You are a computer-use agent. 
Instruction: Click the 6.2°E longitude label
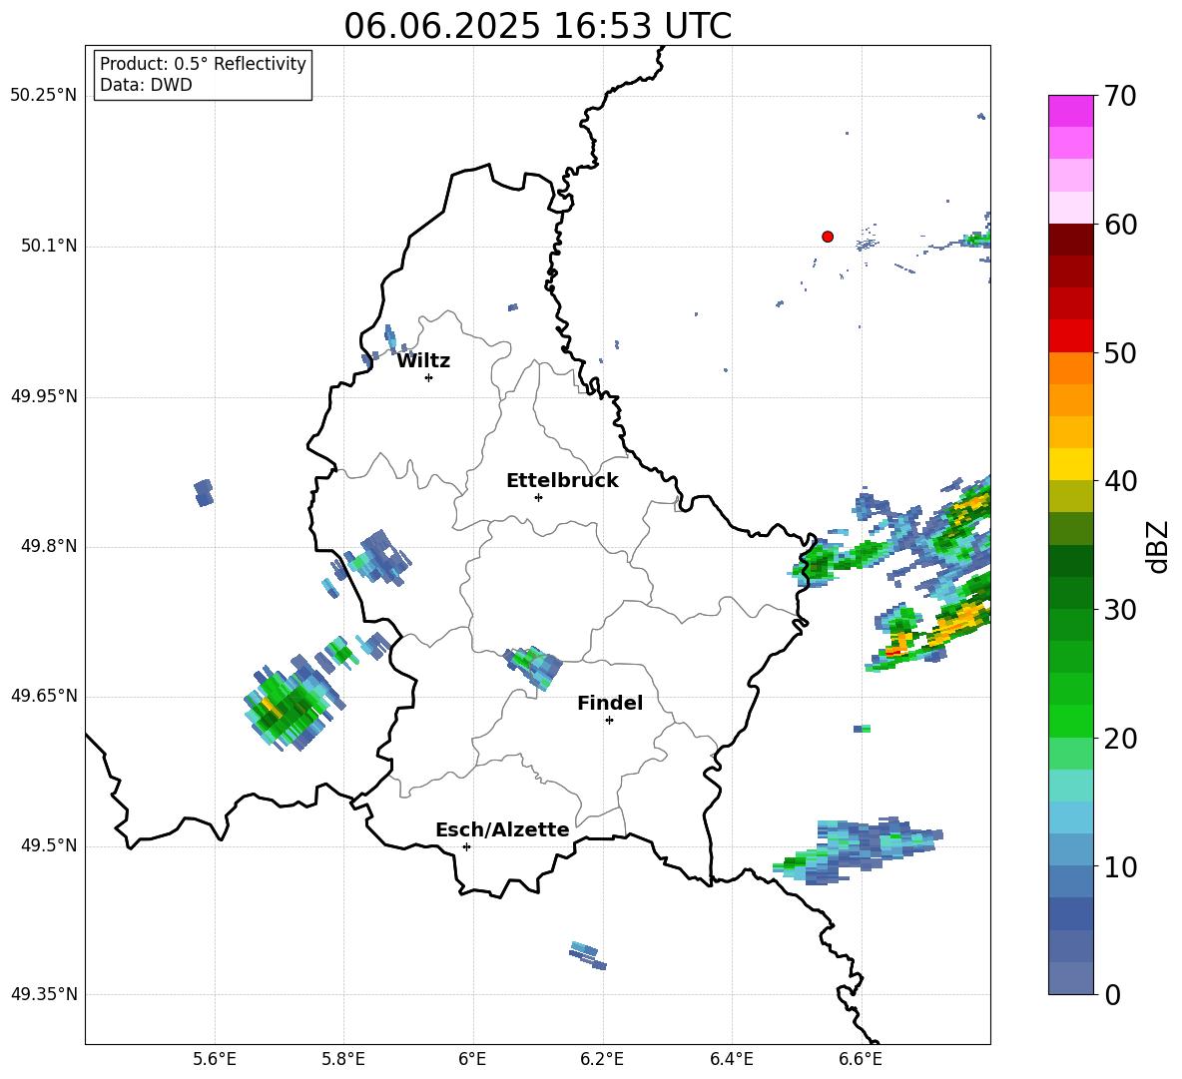602,1059
